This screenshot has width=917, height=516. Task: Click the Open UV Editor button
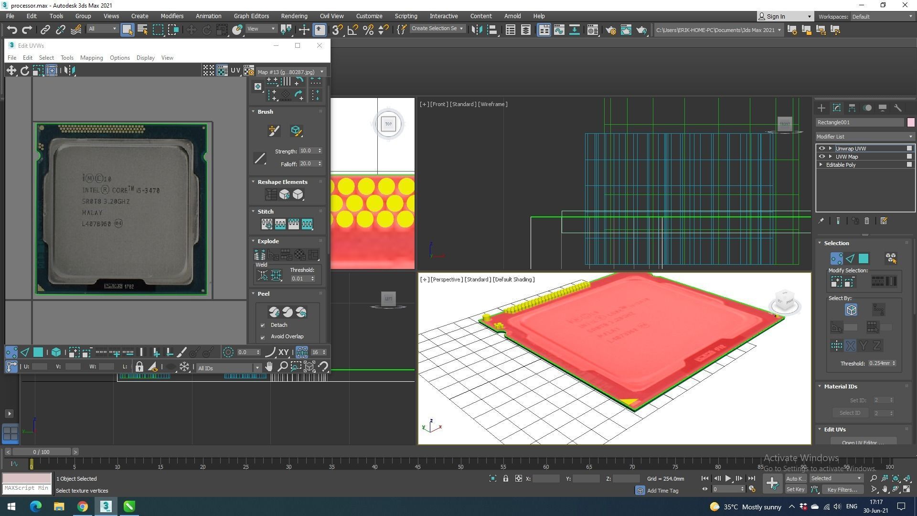point(863,441)
